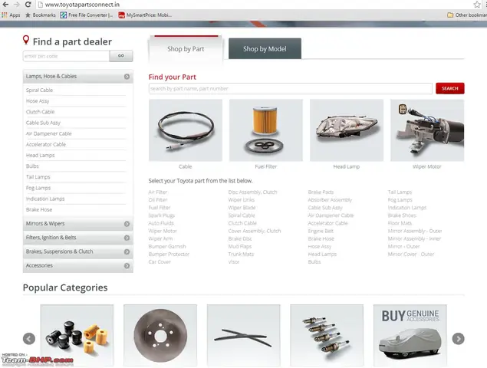This screenshot has width=487, height=368.
Task: Click the previous carousel arrow in Popular Categories
Action: [x=29, y=339]
